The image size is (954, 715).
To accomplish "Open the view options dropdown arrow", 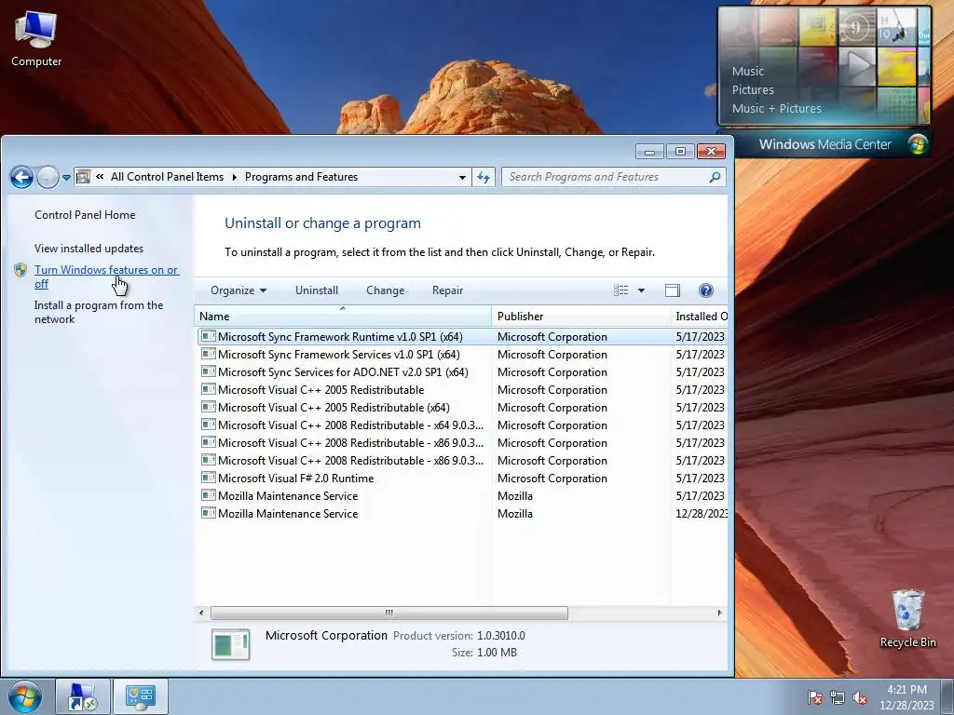I will [x=641, y=290].
